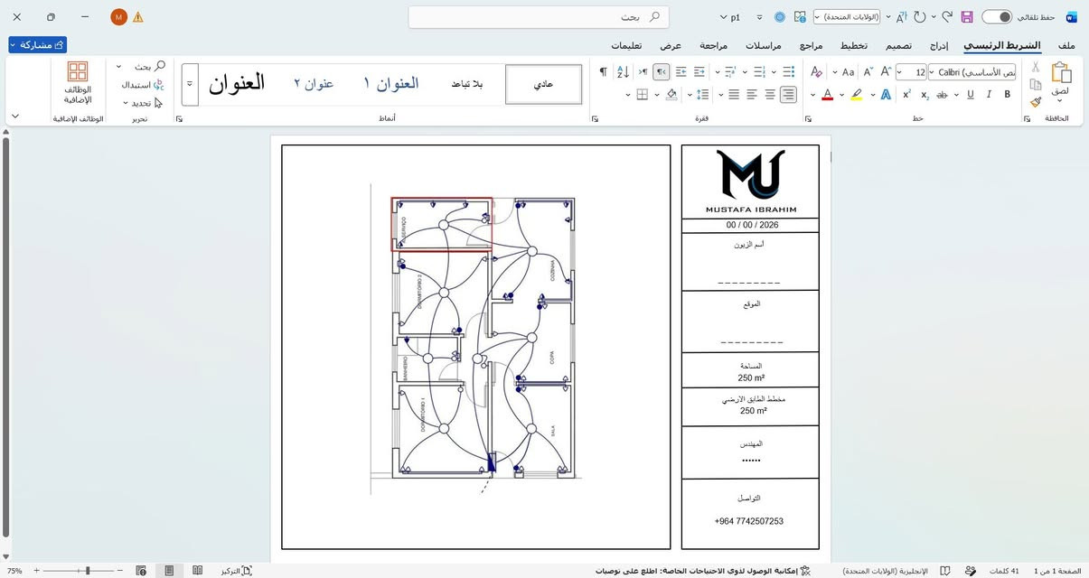Image resolution: width=1089 pixels, height=578 pixels.
Task: Click the floor plan image in document
Action: pos(475,339)
